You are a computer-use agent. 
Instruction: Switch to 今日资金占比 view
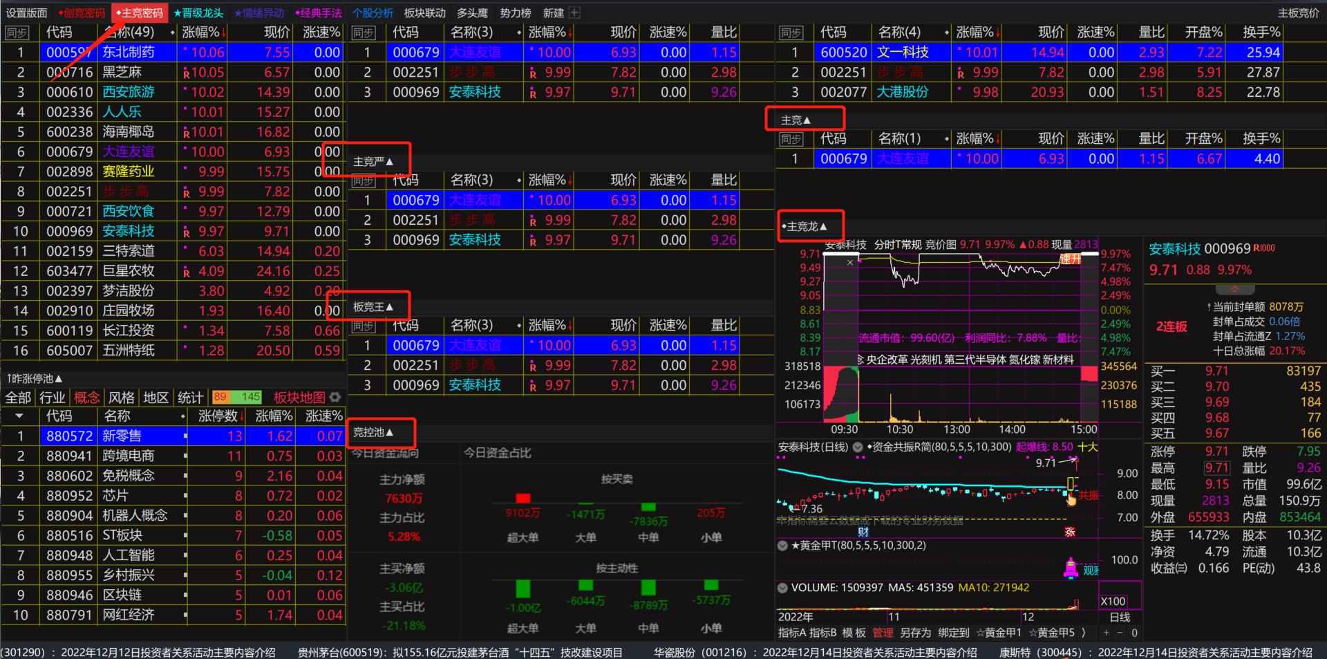[498, 453]
